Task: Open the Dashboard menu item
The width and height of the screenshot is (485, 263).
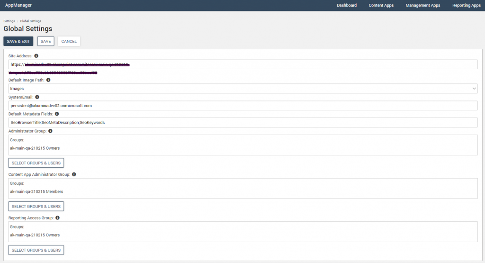Action: (x=346, y=6)
